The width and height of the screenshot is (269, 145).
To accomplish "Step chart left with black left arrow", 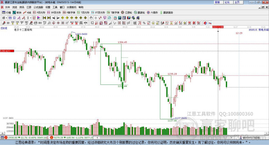I will point(54,18).
